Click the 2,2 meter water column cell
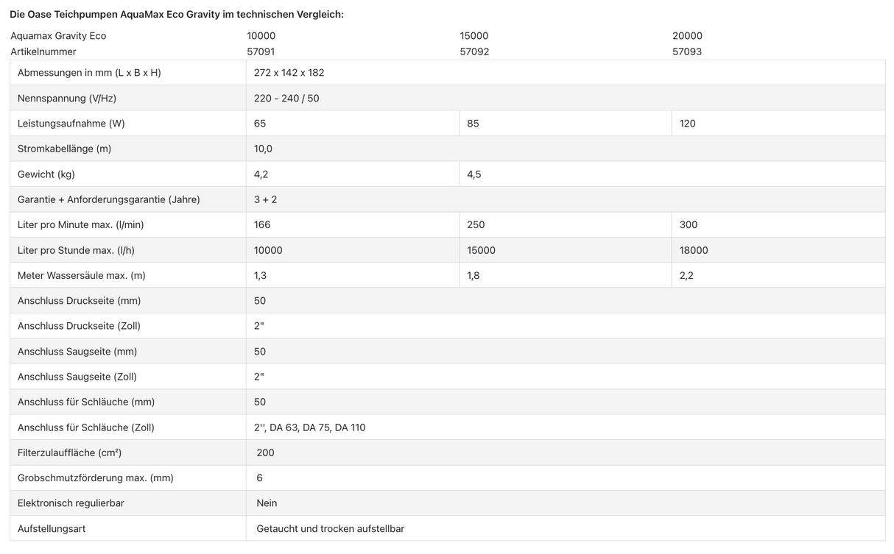Viewport: 894px width, 554px height. [x=686, y=275]
